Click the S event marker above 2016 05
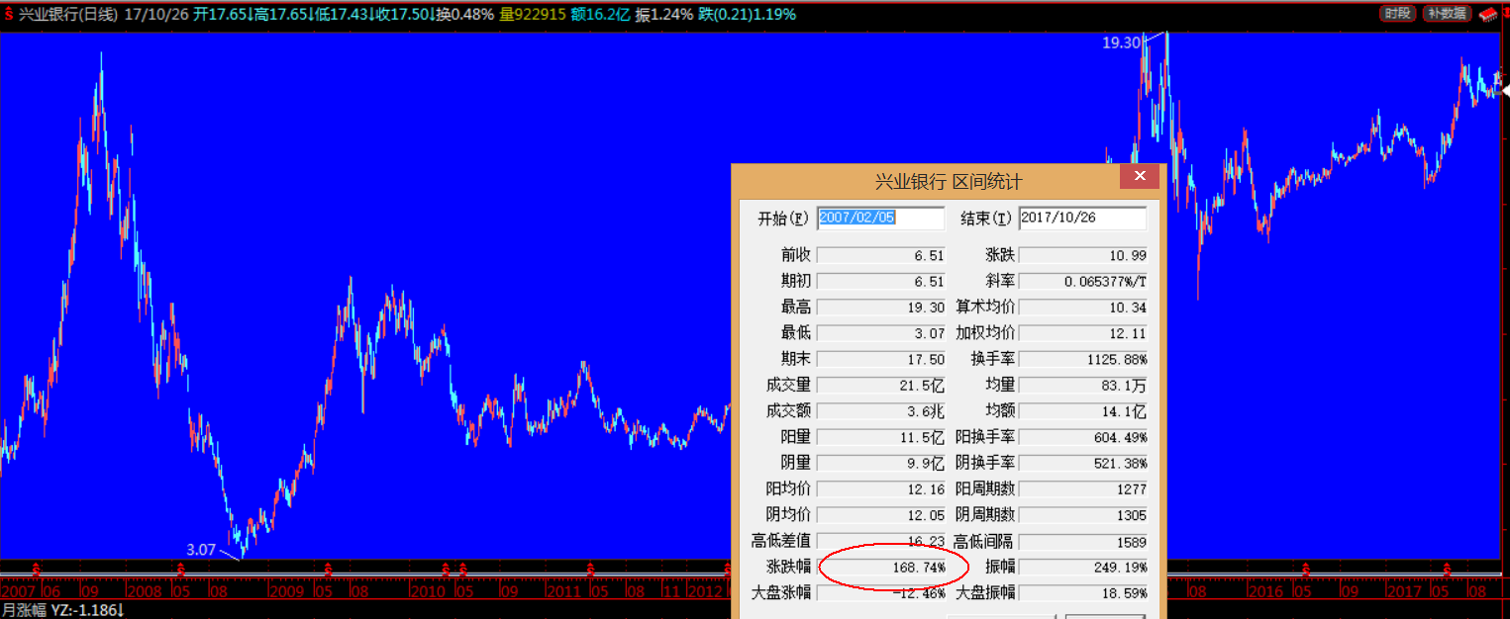Screen dimensions: 1510x619 coord(1306,569)
